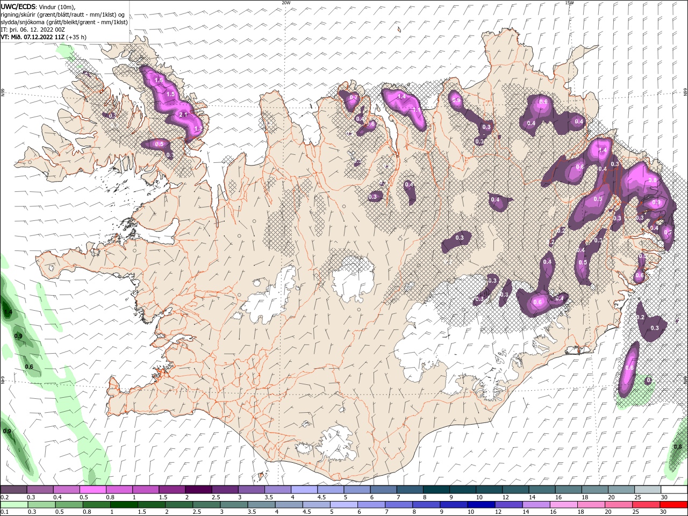Screen dimensions: 688x516
Task: Pick the top legend swatch starting at 3
Action: [x=252, y=490]
